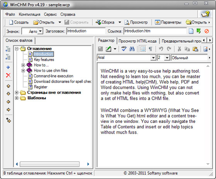Open the Компиляция menu

tap(29, 15)
